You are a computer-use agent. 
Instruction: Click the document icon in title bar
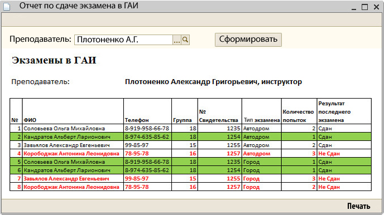point(7,6)
